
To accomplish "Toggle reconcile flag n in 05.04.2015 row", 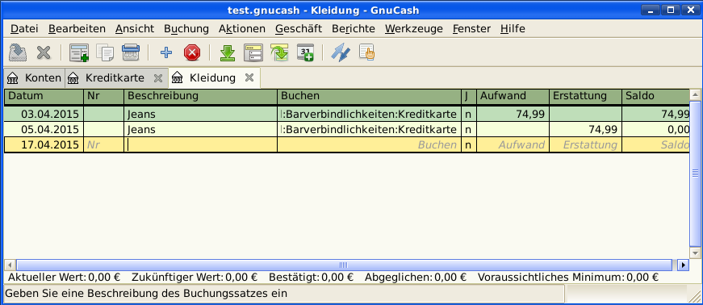I will 468,130.
